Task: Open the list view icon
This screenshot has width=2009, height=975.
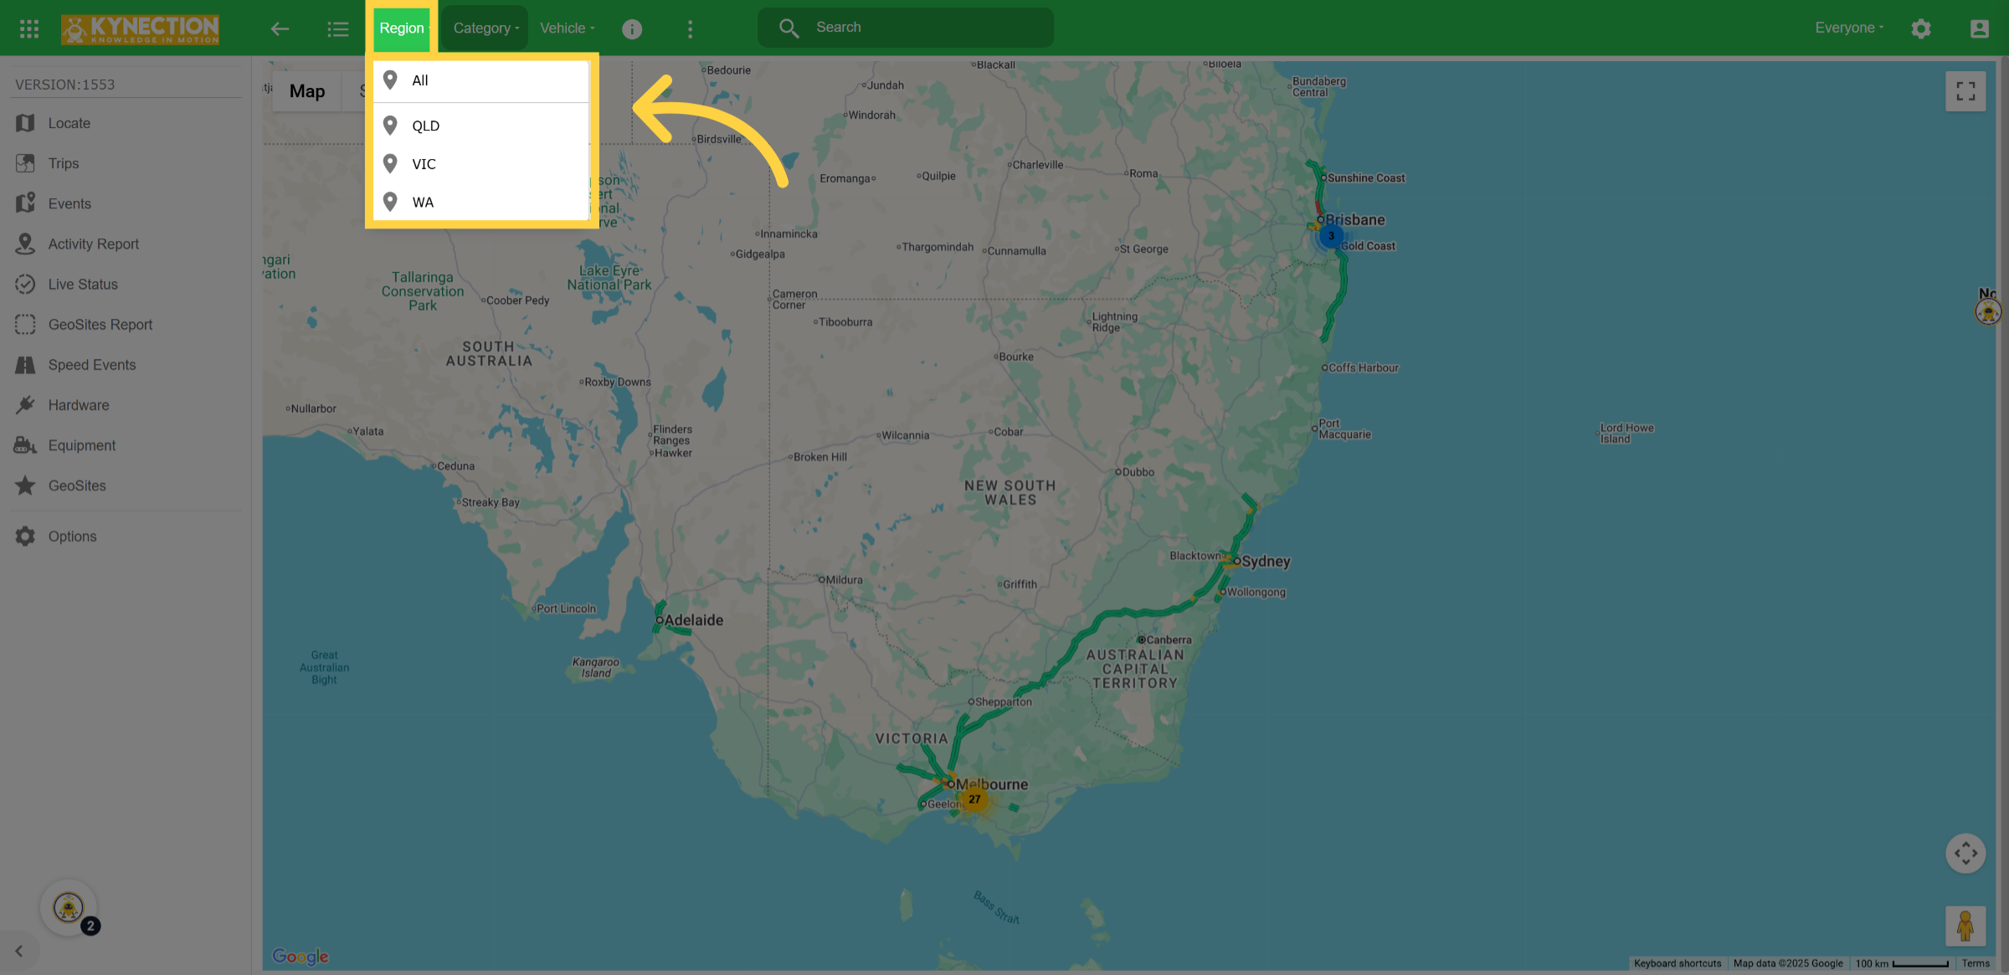Action: tap(337, 28)
